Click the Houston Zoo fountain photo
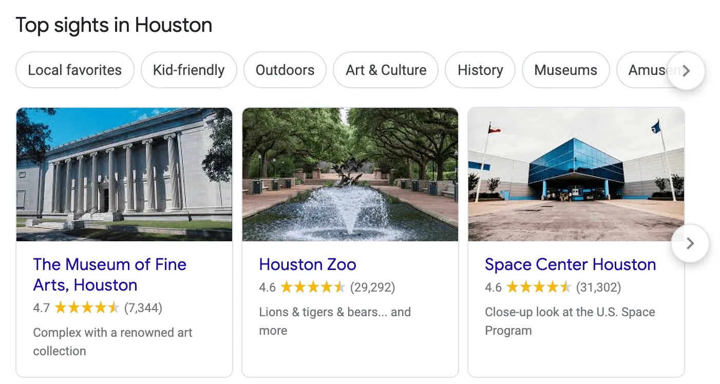 (350, 175)
